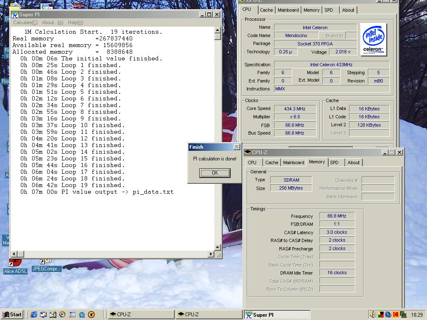
Task: Open the Cache tab in the upper CPU-Z window
Action: tap(266, 10)
